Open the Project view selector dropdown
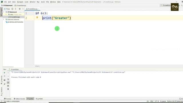The image size is (183, 103). pyautogui.click(x=7, y=9)
